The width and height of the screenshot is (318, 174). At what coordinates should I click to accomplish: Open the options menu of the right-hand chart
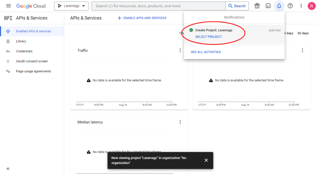click(x=302, y=50)
